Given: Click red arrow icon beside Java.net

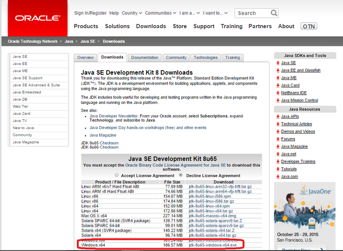Looking at the screenshot, I should tap(278, 154).
